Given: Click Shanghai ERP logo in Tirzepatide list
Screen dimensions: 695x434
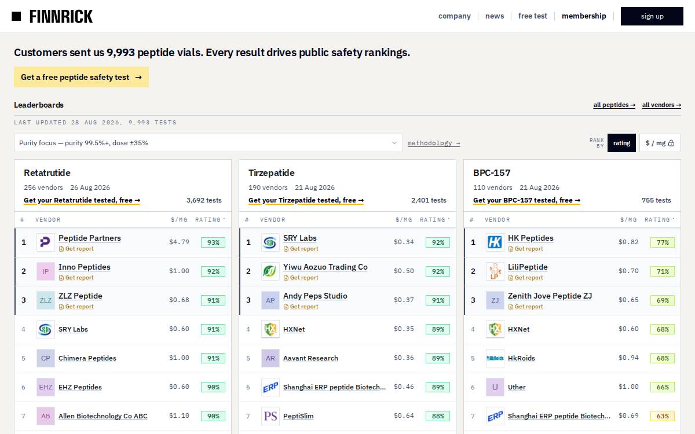Looking at the screenshot, I should click(270, 387).
